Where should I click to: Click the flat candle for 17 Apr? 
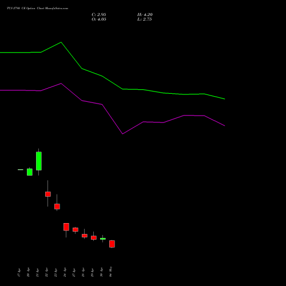(x=21, y=169)
